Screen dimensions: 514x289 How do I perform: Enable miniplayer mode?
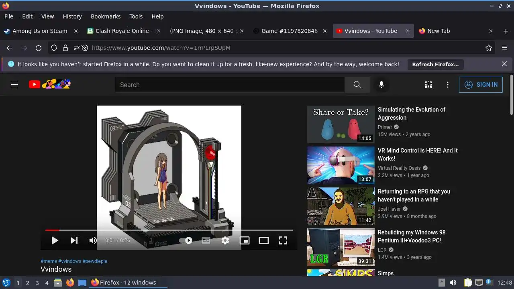click(245, 240)
